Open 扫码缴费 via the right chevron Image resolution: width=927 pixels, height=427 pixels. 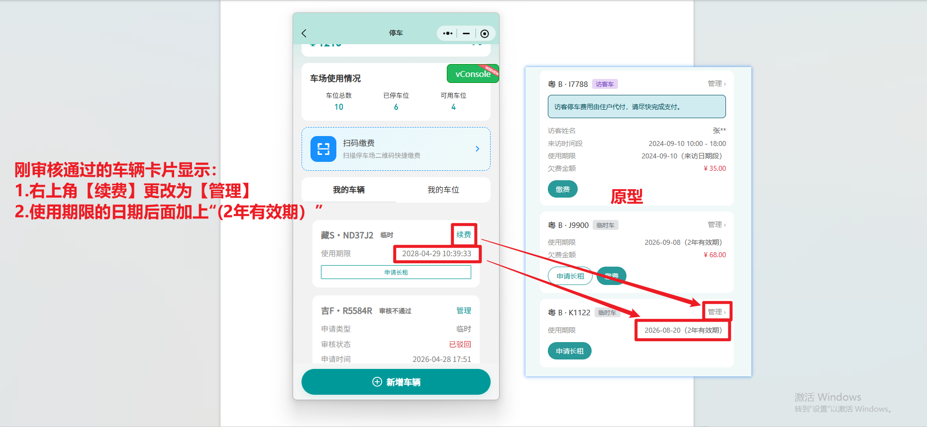pos(478,149)
